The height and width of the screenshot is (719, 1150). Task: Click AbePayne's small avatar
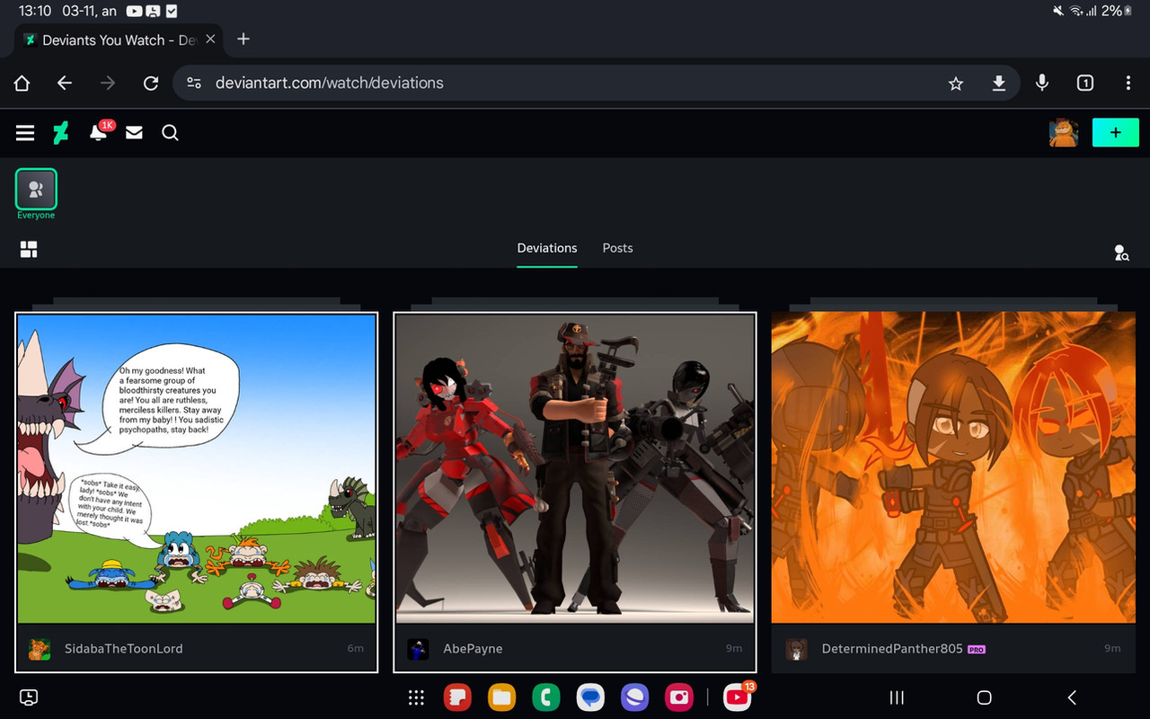point(418,649)
